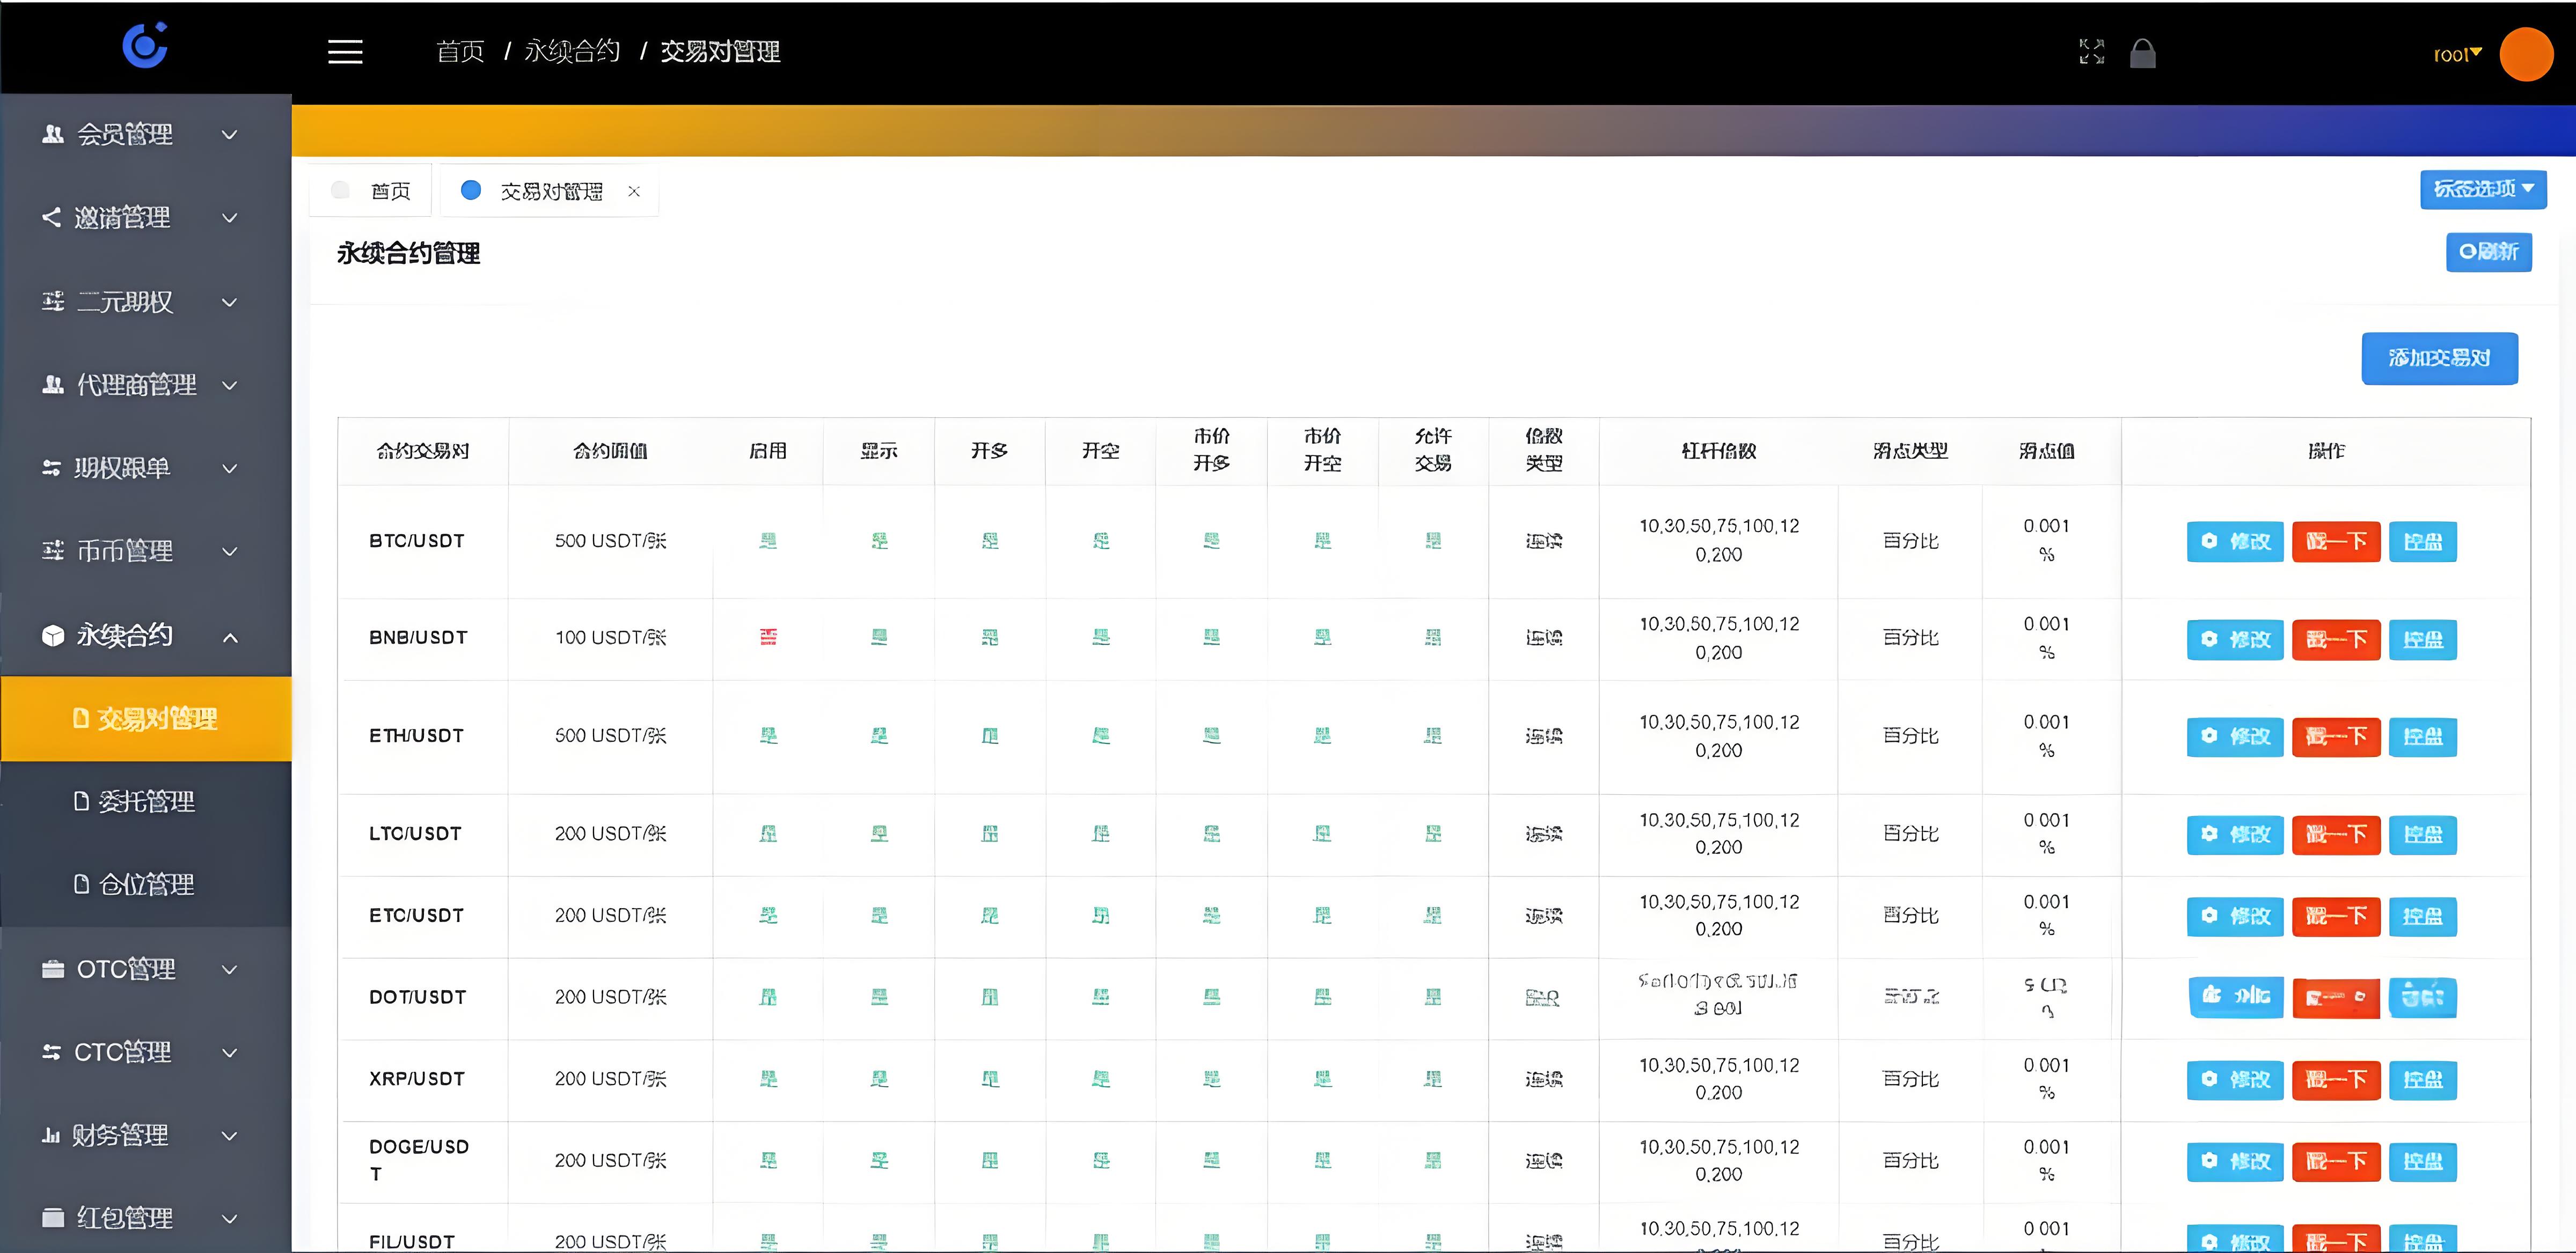Close the 交易对管理 tab
This screenshot has height=1253, width=2576.
point(634,191)
